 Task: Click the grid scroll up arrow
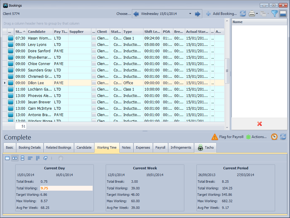coord(227,21)
